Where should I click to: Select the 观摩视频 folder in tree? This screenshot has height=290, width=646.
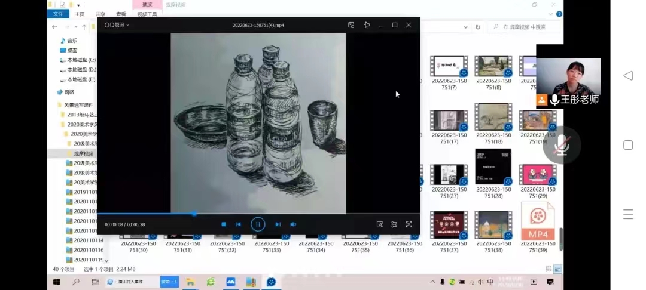point(83,153)
